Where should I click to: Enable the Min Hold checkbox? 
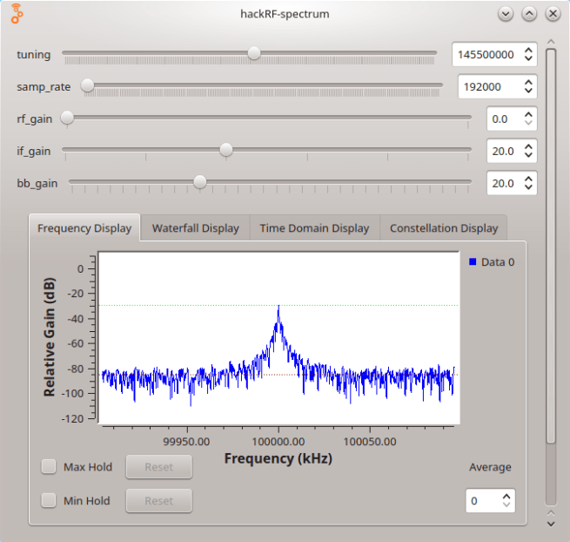coord(50,501)
